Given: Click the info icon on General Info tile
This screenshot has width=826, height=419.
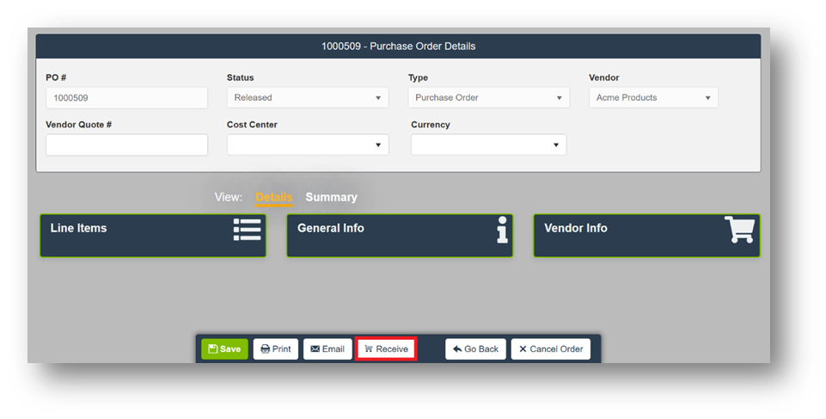Looking at the screenshot, I should [x=502, y=230].
